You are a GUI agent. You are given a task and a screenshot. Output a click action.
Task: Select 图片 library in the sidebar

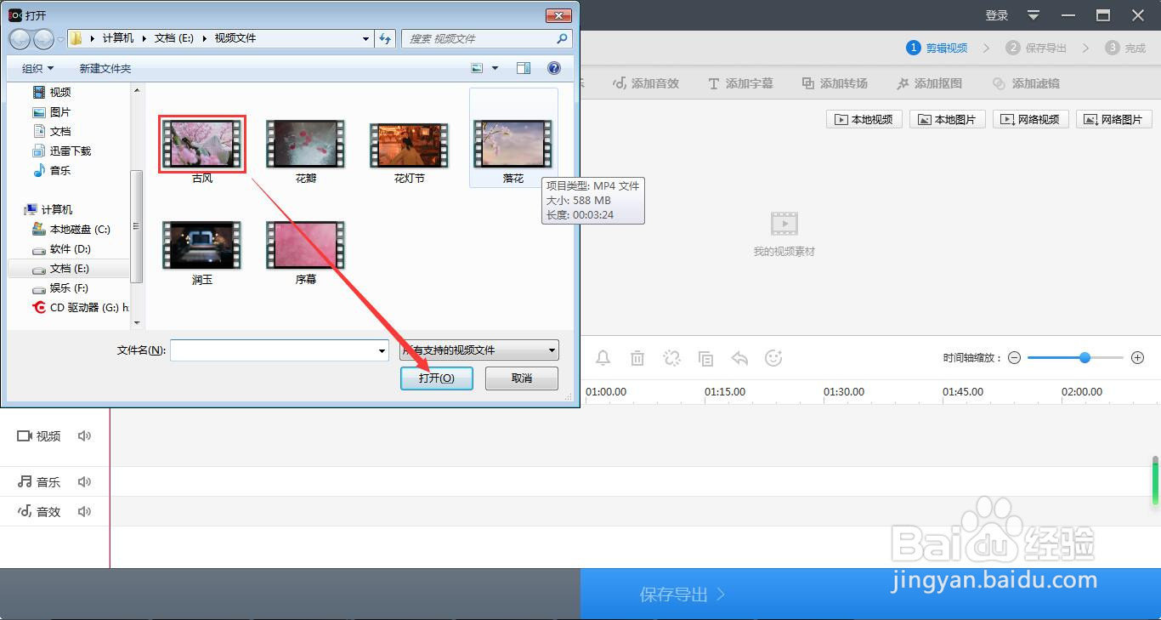click(x=51, y=111)
